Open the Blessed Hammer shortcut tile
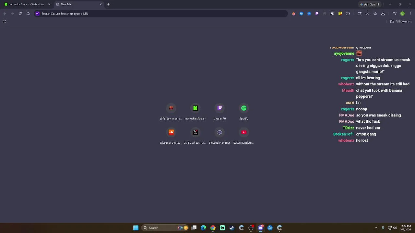 219,136
